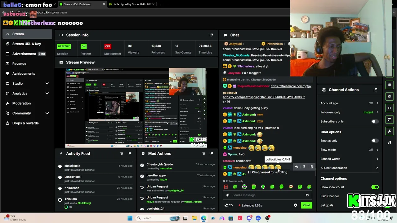Image resolution: width=397 pixels, height=223 pixels.
Task: Click the taskbar Search box
Action: click(x=158, y=218)
